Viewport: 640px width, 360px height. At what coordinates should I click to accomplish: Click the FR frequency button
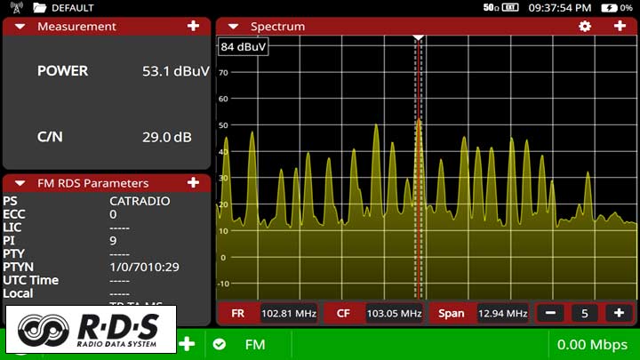[x=238, y=313]
